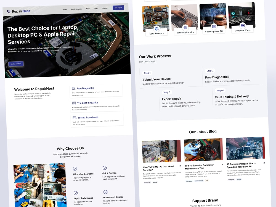Screen dimensions: 276x207
Task: Click the Quick Service checkmark icon
Action: click(105, 168)
